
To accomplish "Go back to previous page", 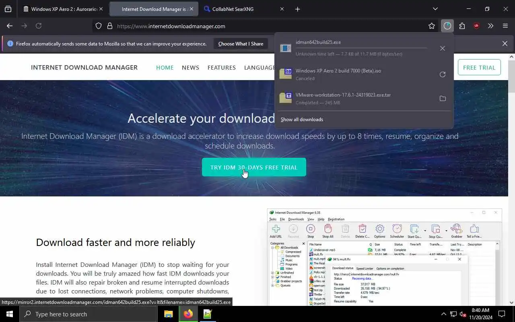I will pyautogui.click(x=10, y=26).
